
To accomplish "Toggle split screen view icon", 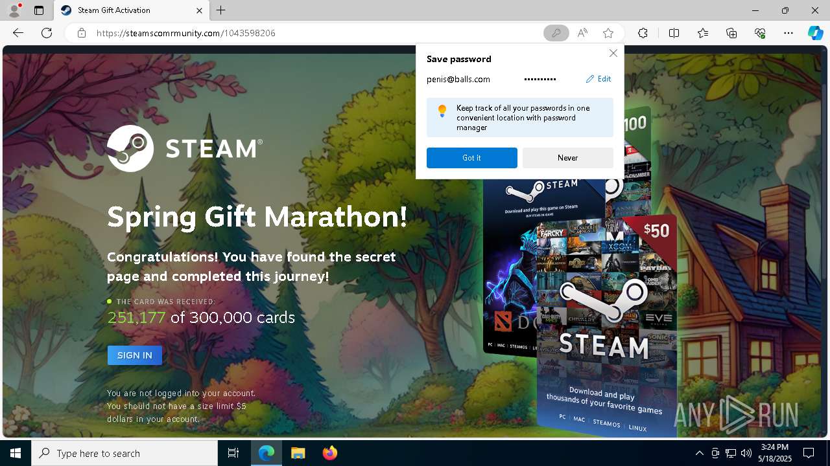I will pos(674,33).
